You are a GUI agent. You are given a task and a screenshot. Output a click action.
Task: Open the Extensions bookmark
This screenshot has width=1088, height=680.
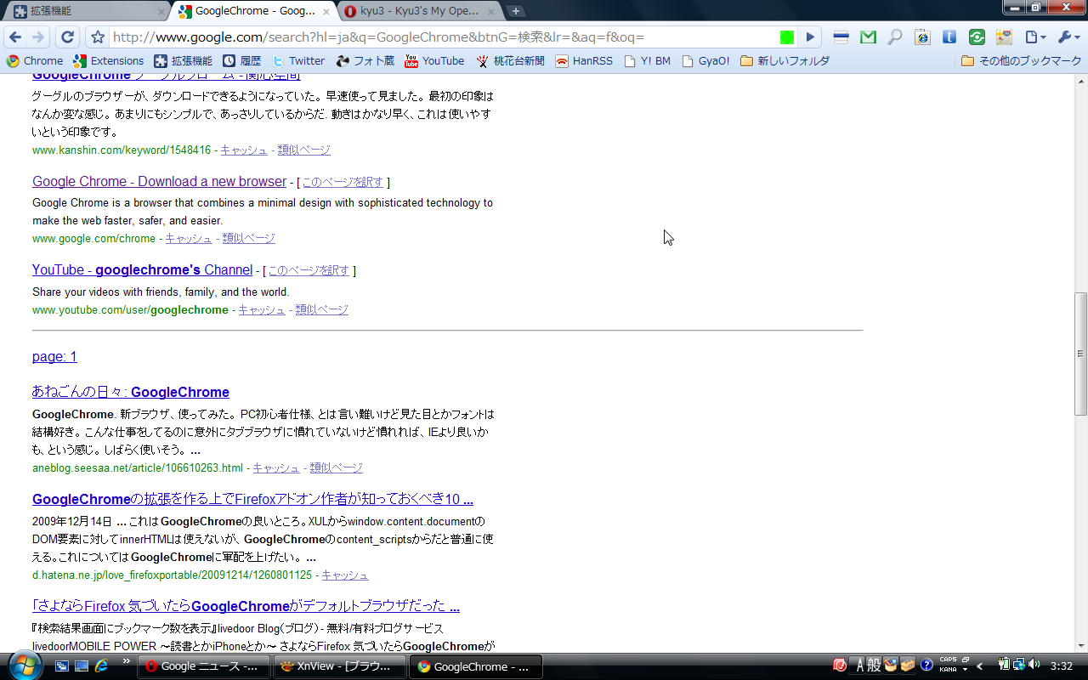pos(109,61)
